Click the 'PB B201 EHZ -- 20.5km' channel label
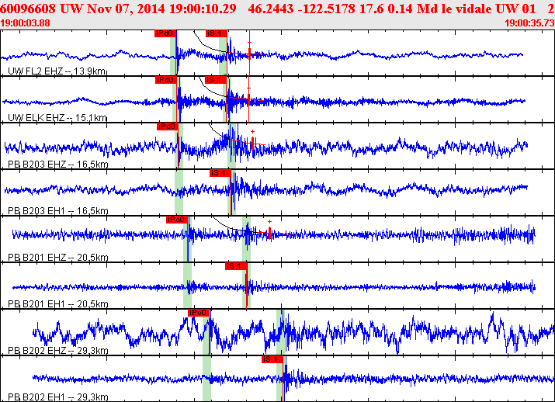 point(57,258)
